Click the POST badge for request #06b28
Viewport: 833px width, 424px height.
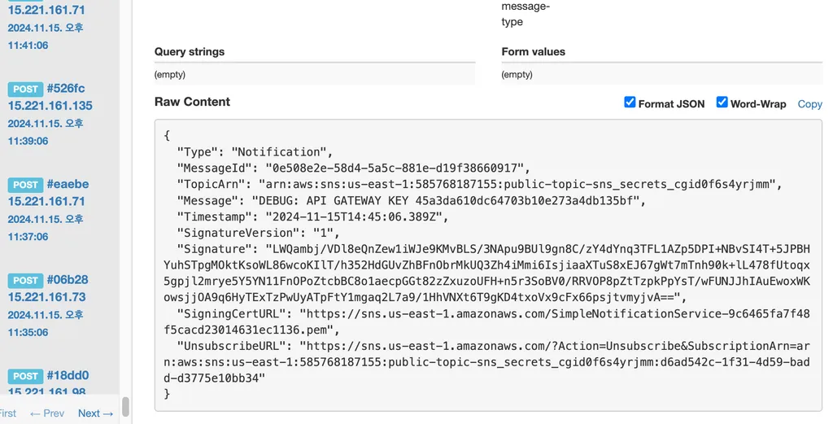click(x=25, y=280)
